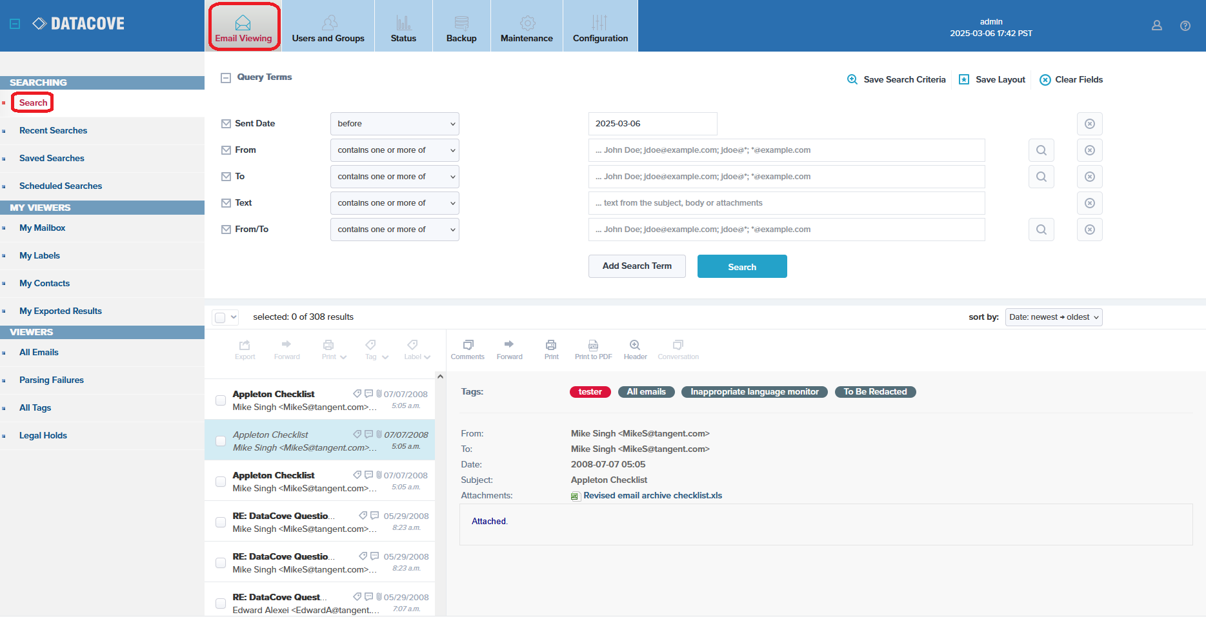Click Save Search Criteria
The image size is (1206, 617).
pos(896,79)
